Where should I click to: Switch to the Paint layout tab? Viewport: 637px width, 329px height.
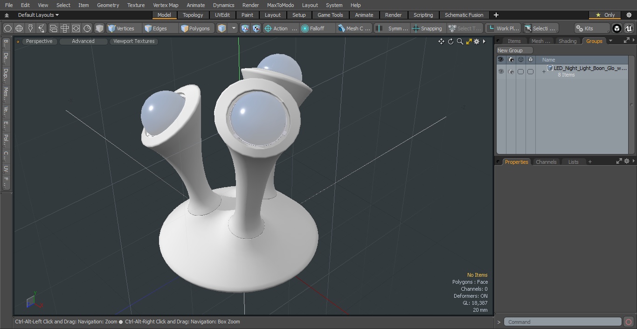[x=247, y=15]
